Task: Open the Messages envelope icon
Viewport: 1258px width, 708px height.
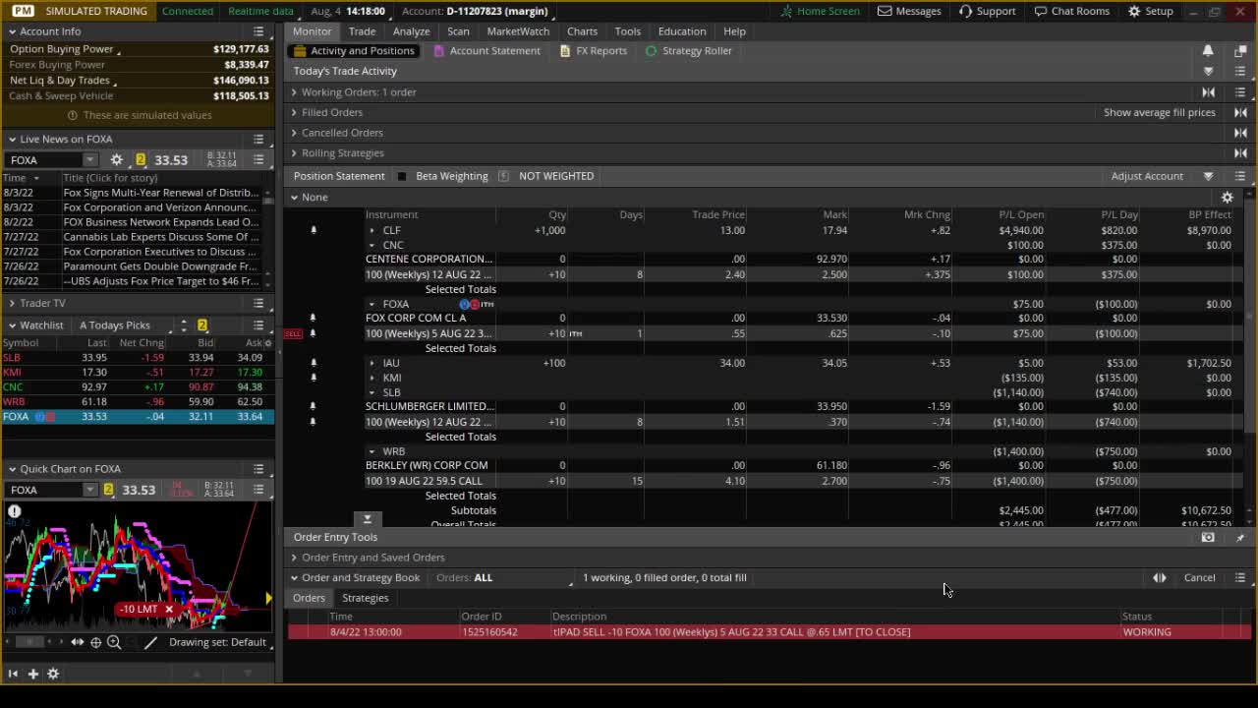Action: [885, 11]
